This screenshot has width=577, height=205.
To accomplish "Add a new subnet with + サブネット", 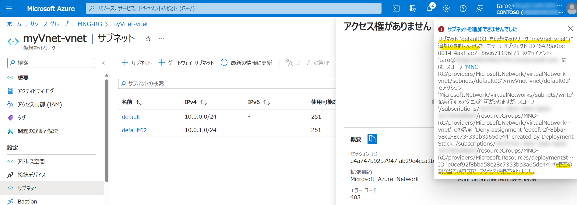I will coord(136,63).
